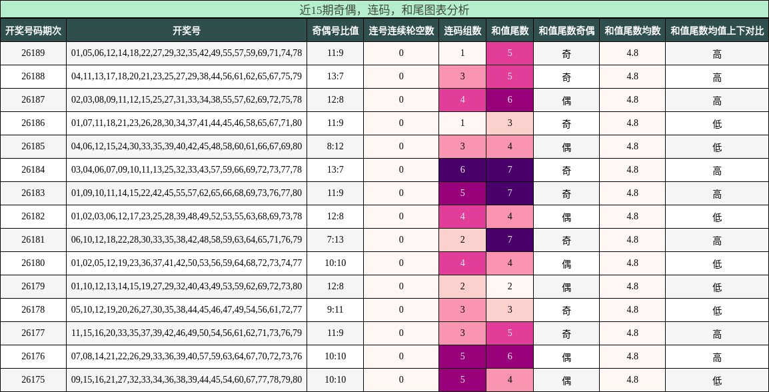Select the draw numbers starting 02,03,08,09,11
Viewport: 769px width, 392px height.
[x=187, y=99]
